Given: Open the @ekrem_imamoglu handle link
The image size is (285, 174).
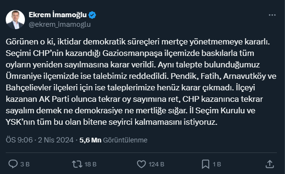Looking at the screenshot, I should pos(59,24).
